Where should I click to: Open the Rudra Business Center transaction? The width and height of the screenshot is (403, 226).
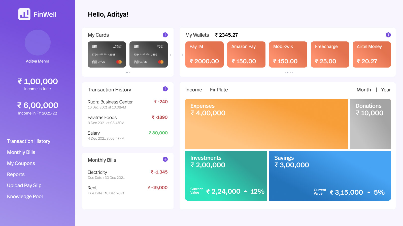tap(127, 104)
